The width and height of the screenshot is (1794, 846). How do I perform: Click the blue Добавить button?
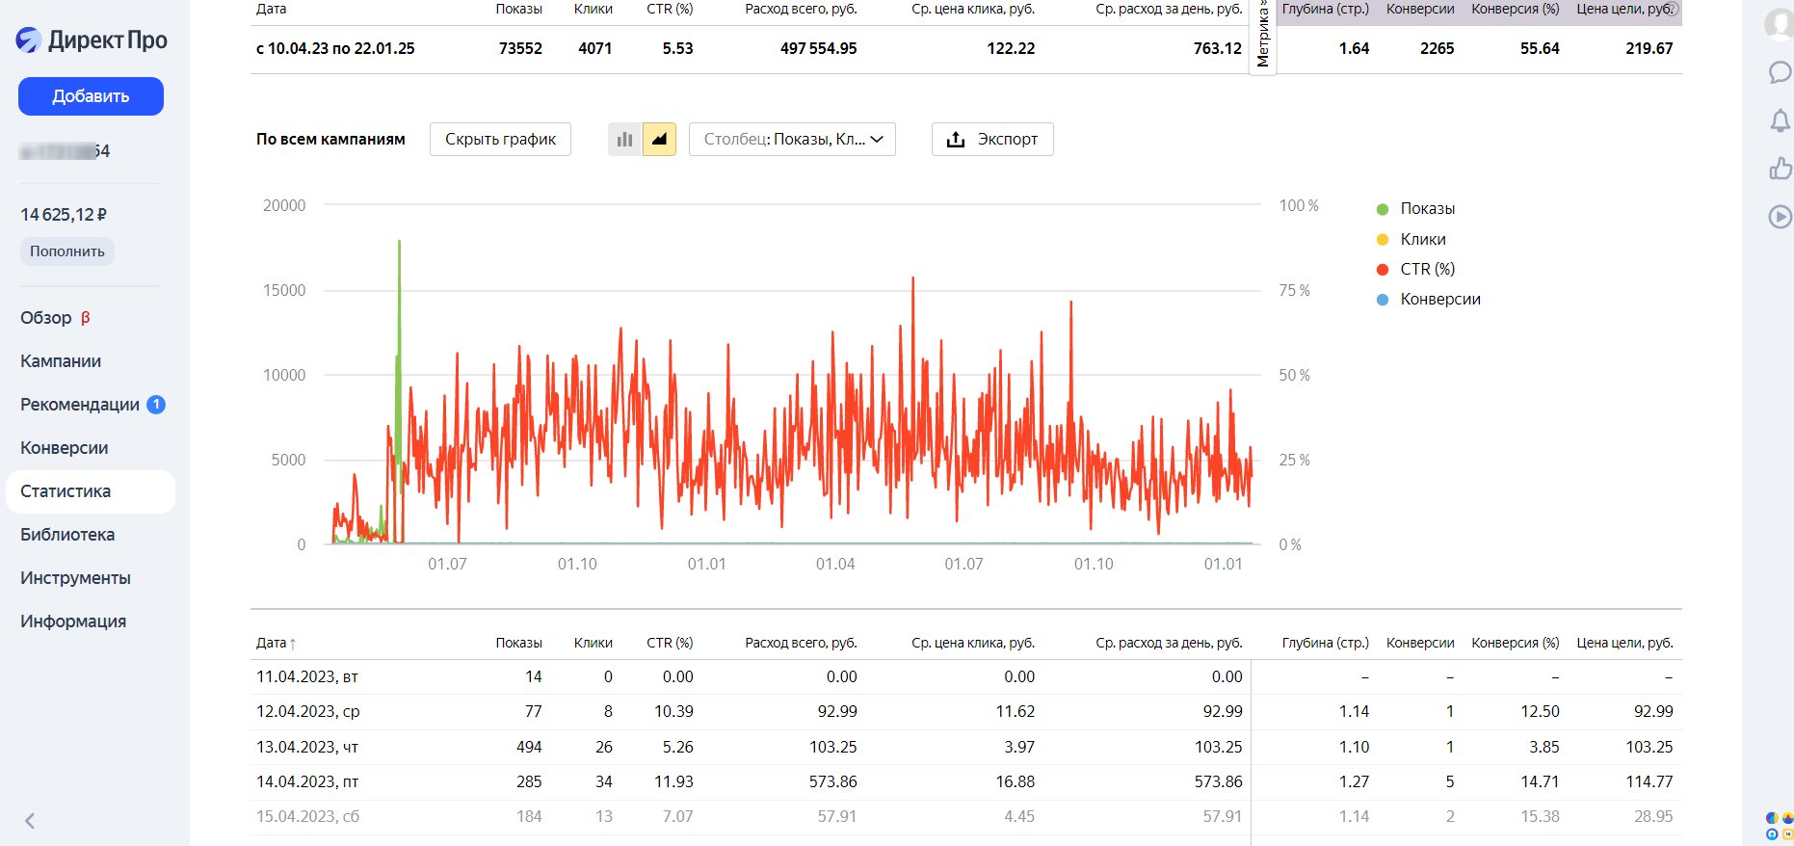[91, 96]
